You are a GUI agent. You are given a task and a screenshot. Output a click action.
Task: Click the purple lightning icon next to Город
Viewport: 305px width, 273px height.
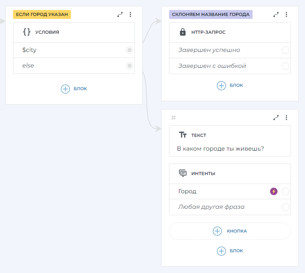point(274,191)
